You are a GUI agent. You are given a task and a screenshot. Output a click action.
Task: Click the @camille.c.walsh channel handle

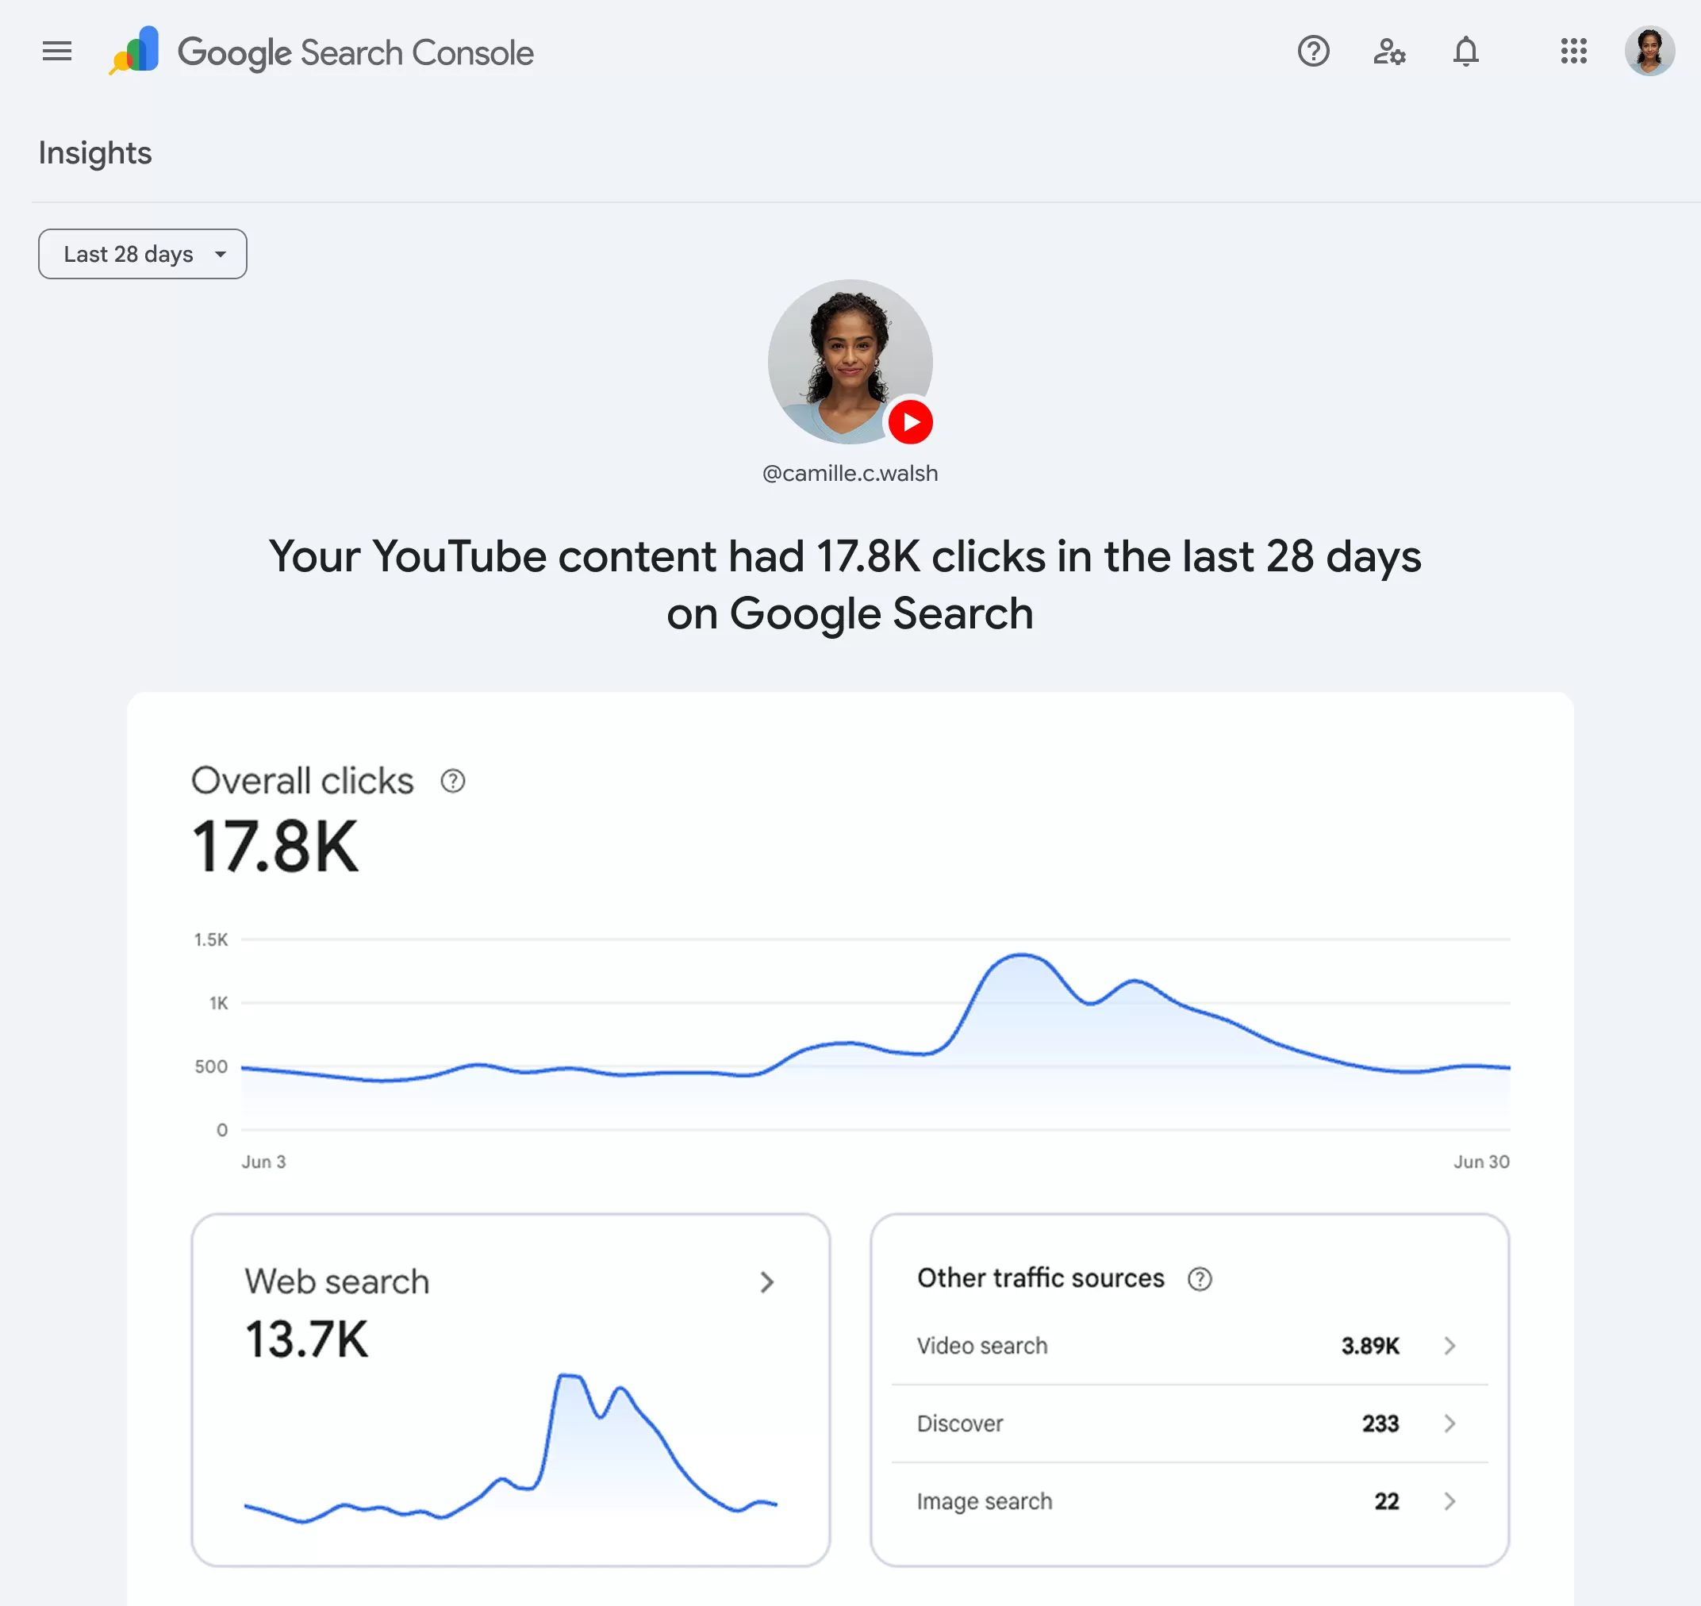(x=850, y=474)
